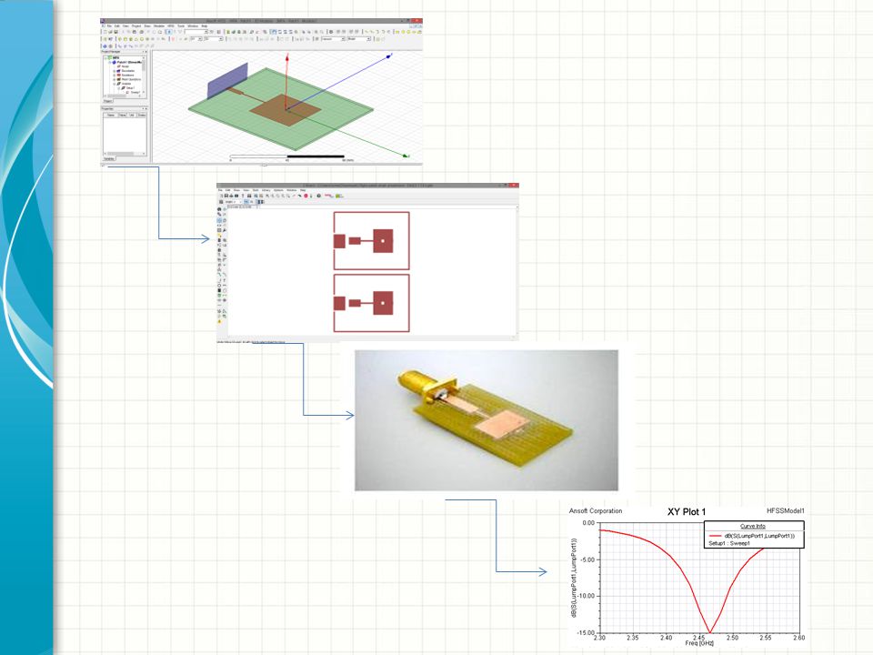Click the Name column header in Properties panel
Screen dimensions: 873x655
[111, 116]
